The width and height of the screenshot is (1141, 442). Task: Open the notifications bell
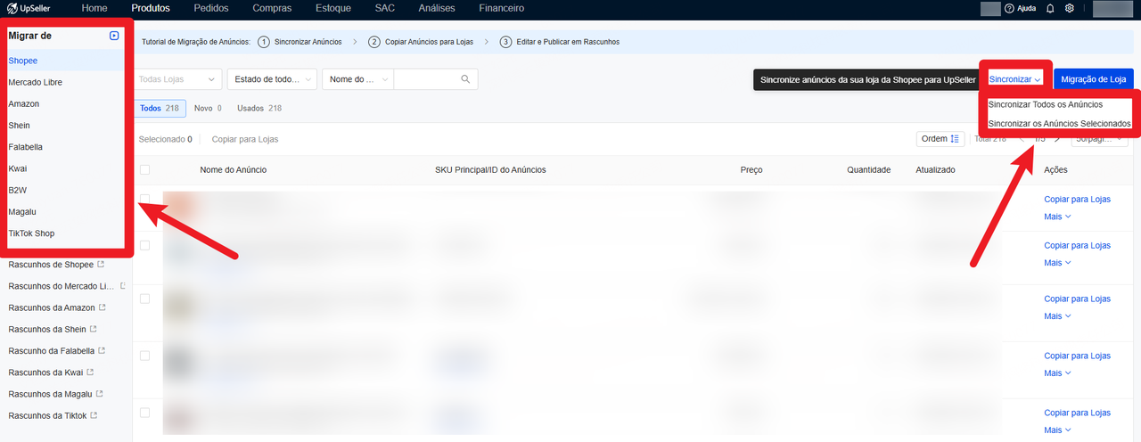(1050, 9)
